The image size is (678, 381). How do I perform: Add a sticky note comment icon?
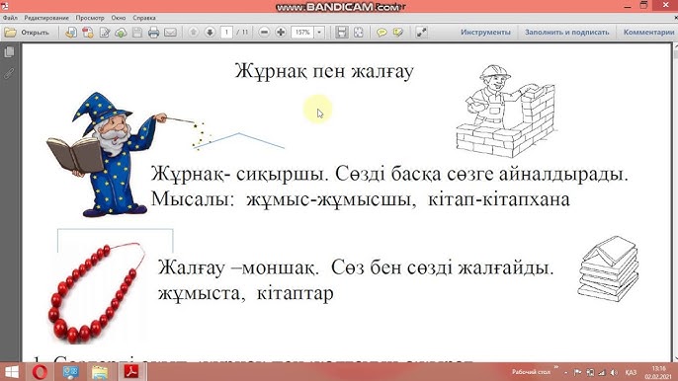381,33
